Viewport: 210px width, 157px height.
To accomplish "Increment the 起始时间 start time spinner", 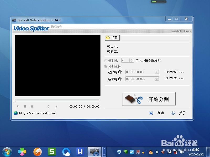I will pyautogui.click(x=157, y=71).
